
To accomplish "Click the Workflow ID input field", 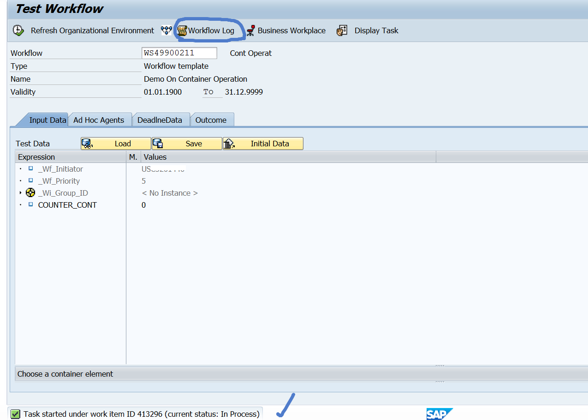I will [x=179, y=53].
